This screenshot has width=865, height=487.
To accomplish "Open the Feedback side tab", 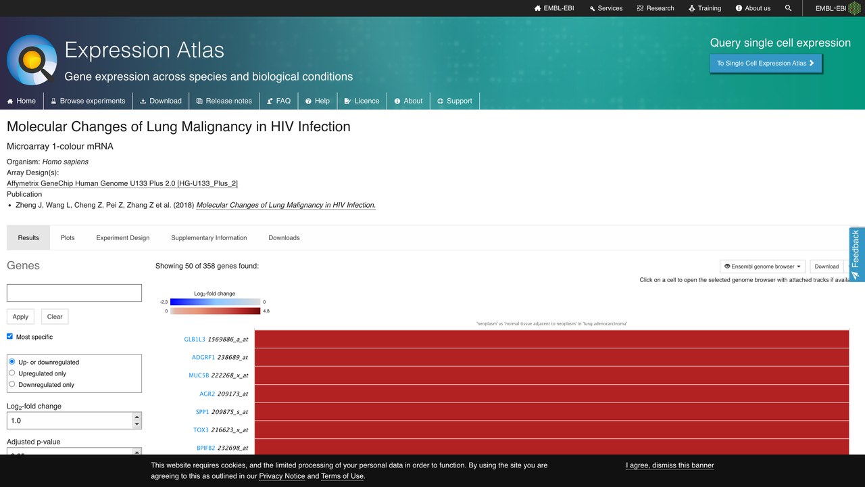I will point(856,254).
